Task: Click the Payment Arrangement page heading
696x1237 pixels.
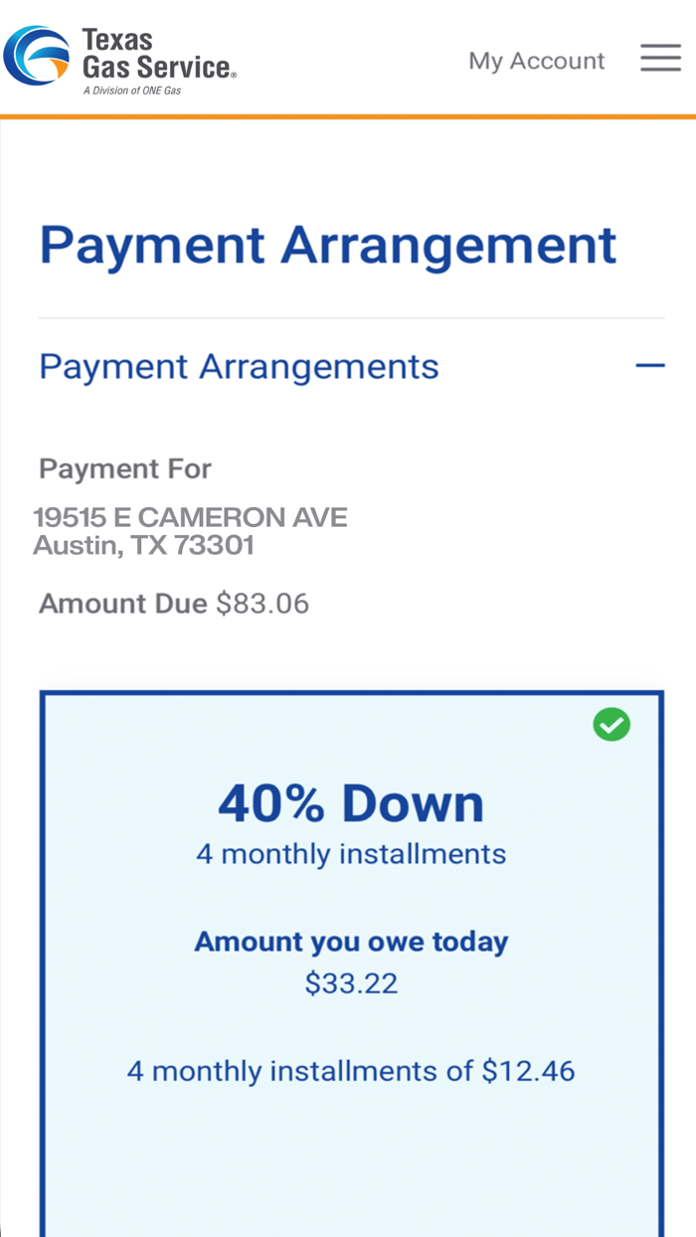Action: point(328,245)
